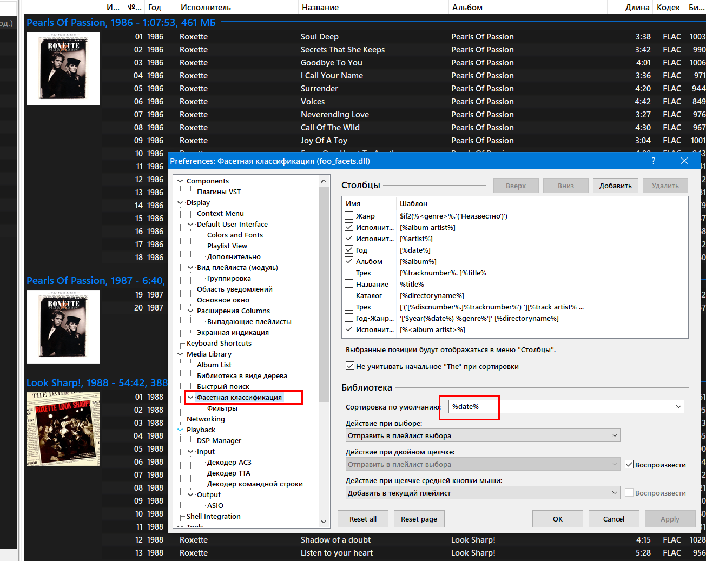The height and width of the screenshot is (561, 706).
Task: Sort playlist by the Исполнитель column header
Action: [x=206, y=8]
